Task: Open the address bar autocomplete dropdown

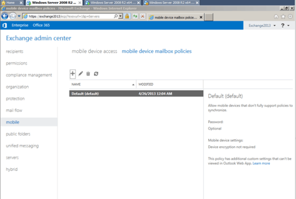Action: pyautogui.click(x=120, y=16)
